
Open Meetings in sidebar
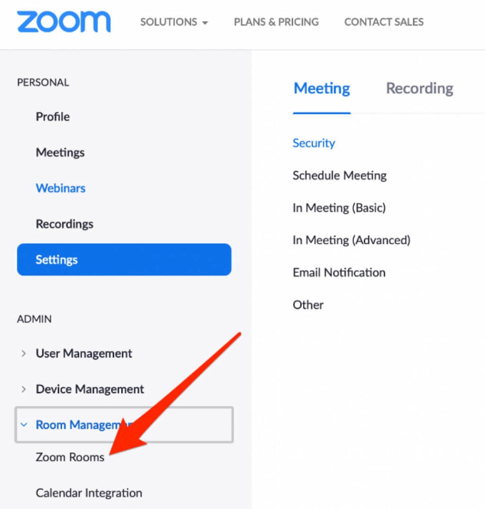pyautogui.click(x=60, y=152)
